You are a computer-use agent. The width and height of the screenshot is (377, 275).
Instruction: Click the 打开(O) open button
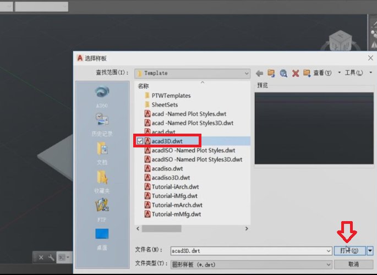[349, 251]
